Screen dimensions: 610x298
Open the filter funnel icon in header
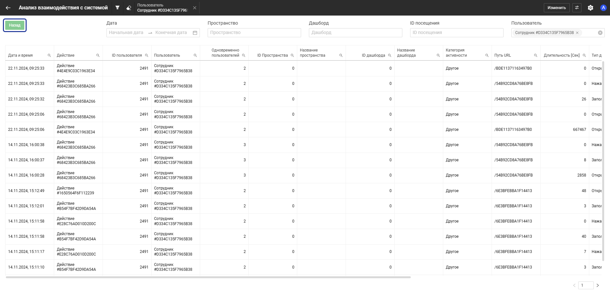coord(117,8)
